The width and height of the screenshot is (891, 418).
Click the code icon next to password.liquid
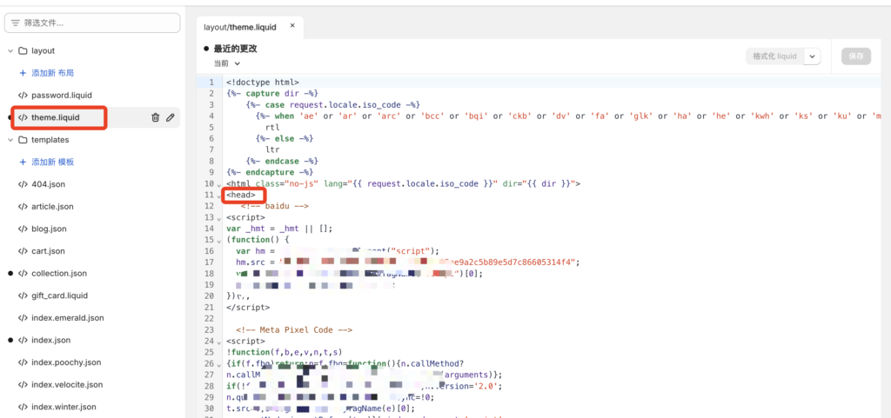coord(22,96)
